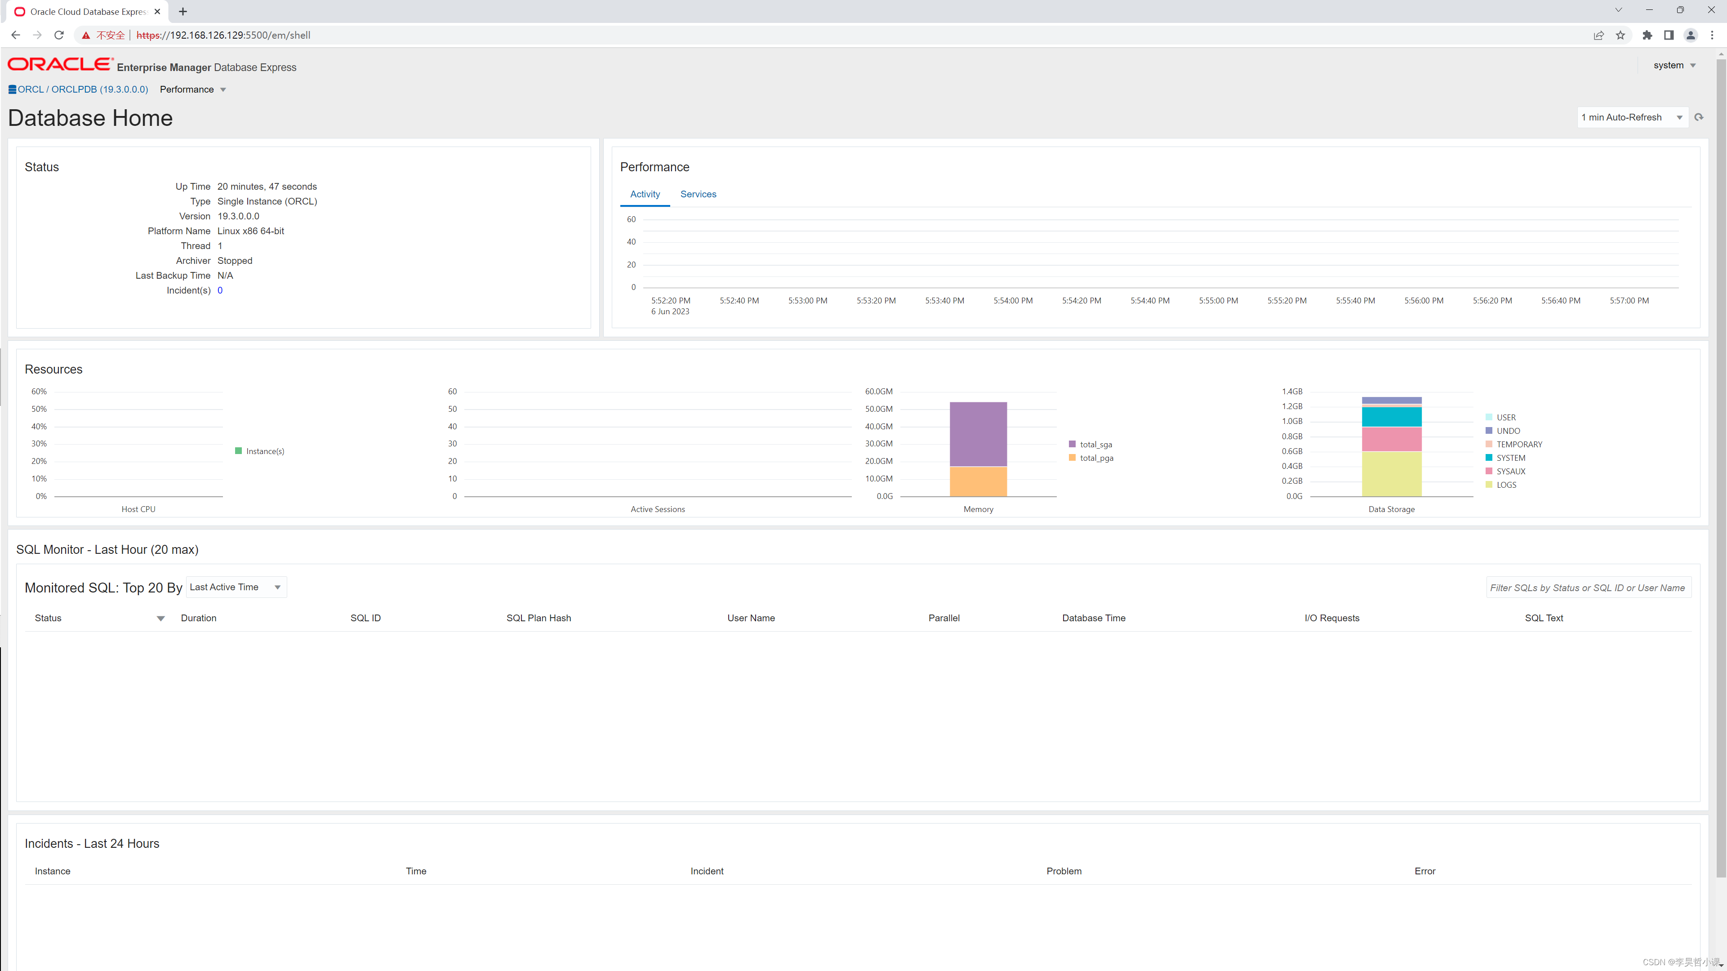The height and width of the screenshot is (971, 1727).
Task: Click the purple total_sga bar in Memory chart
Action: coord(978,434)
